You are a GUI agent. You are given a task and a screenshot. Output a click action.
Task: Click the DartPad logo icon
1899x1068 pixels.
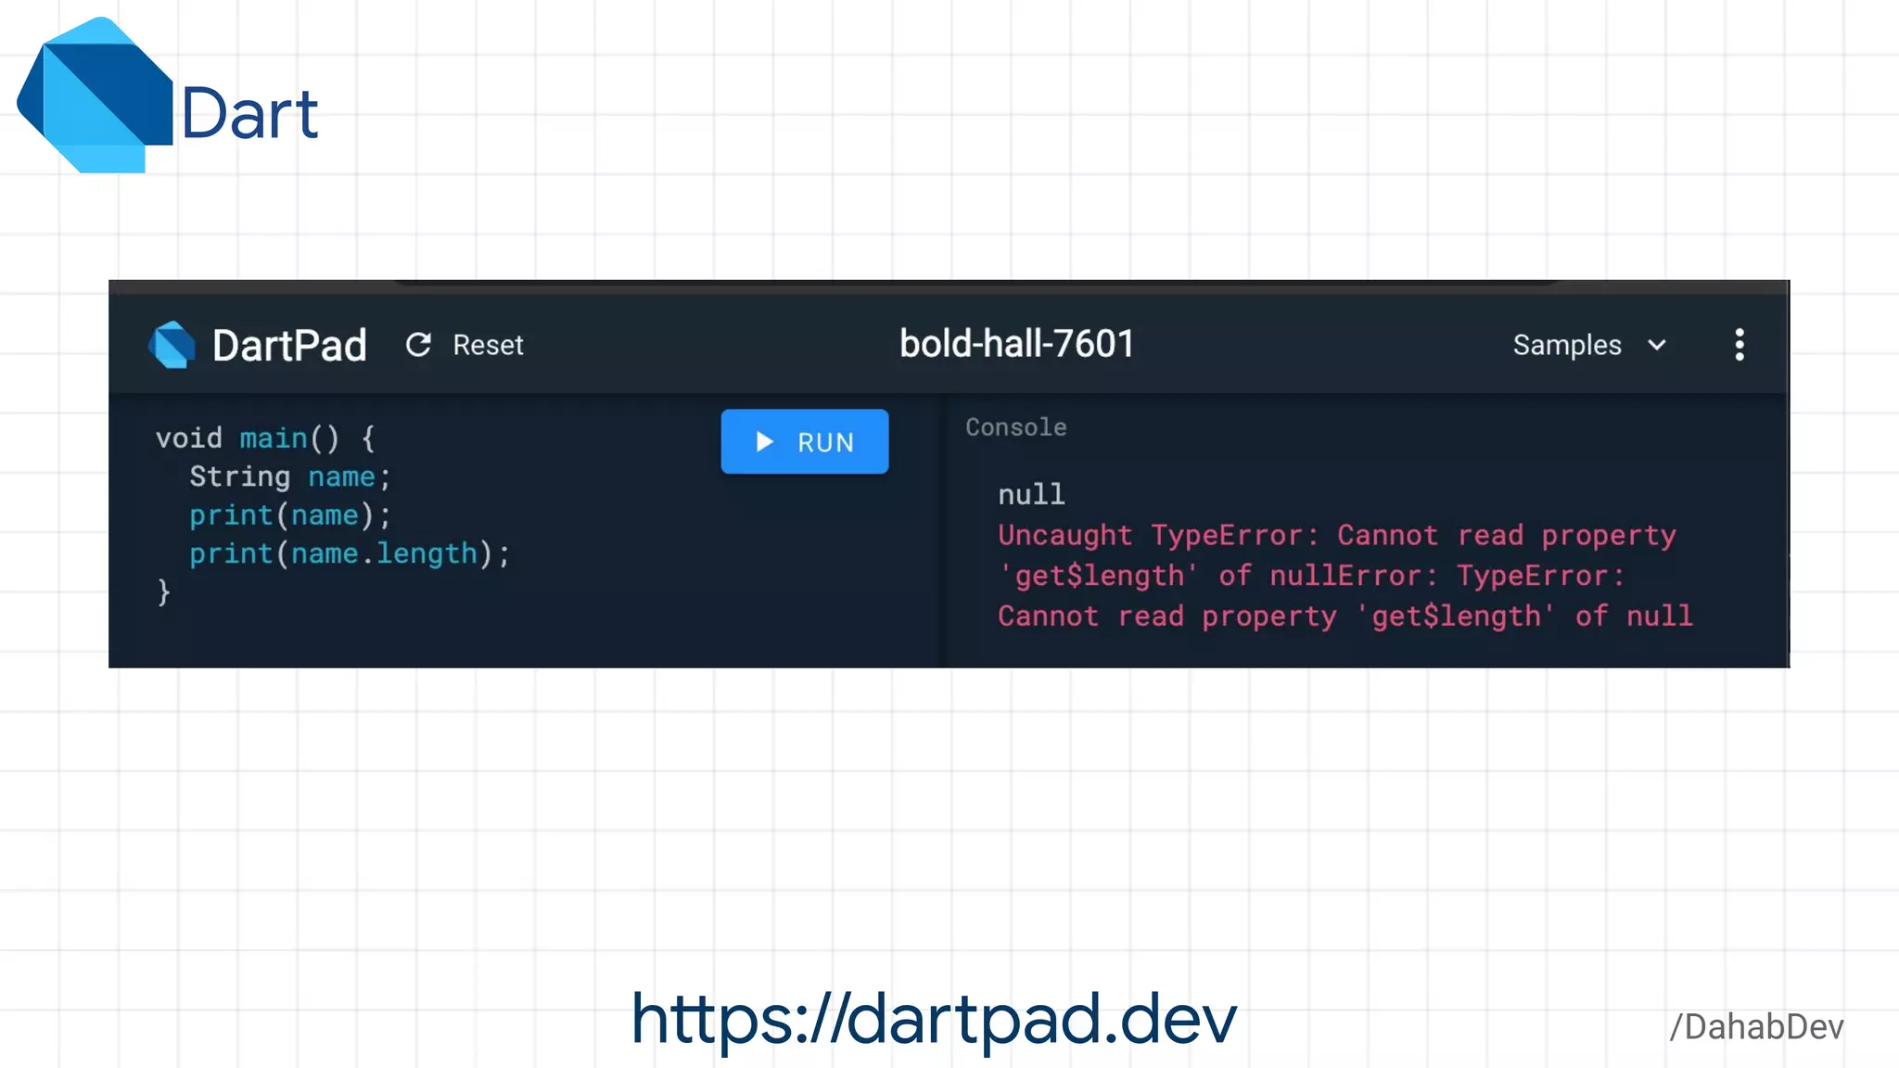[172, 345]
